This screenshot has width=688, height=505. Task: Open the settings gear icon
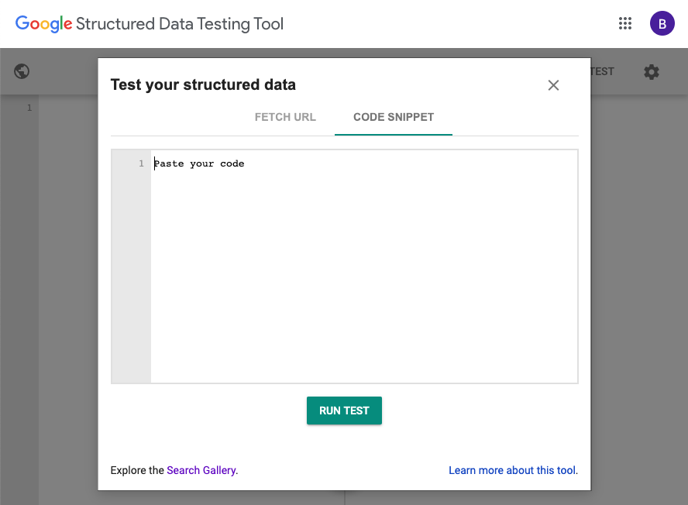pos(651,71)
